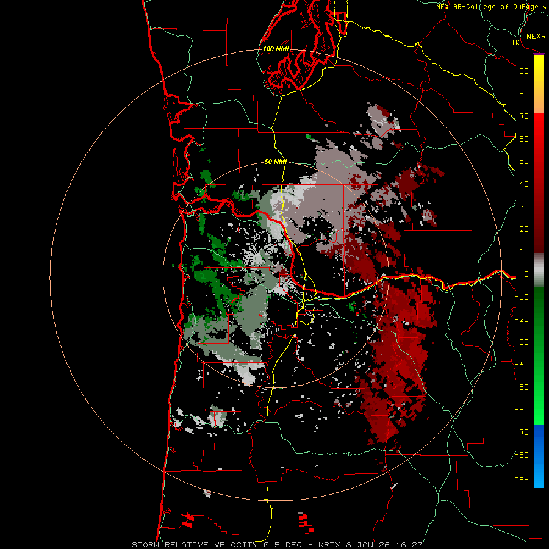Click the "20" positive scale value
Image resolution: width=549 pixels, height=549 pixels.
524,229
